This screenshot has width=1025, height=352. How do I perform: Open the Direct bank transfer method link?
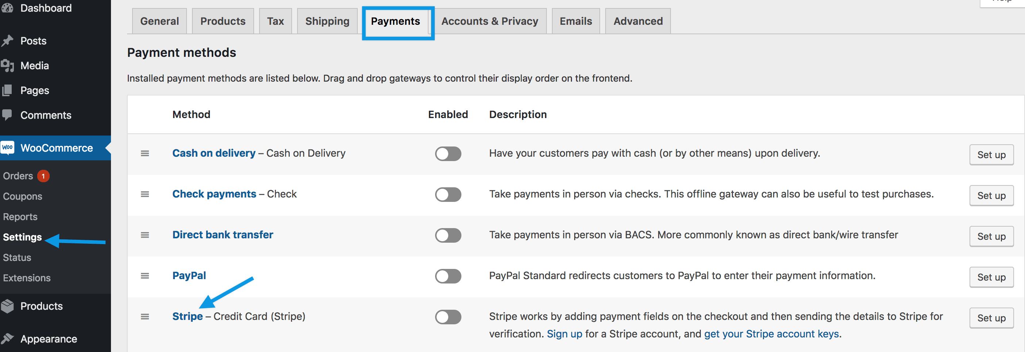click(x=222, y=235)
